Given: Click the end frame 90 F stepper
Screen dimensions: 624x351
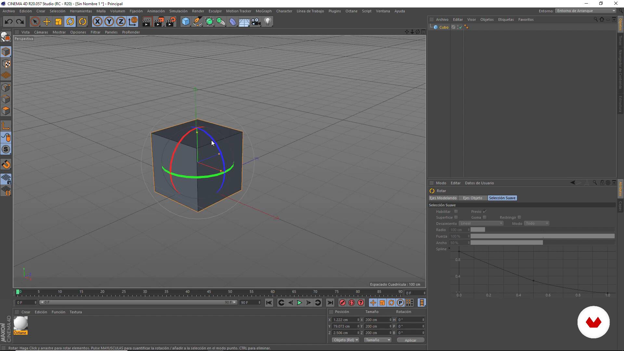Looking at the screenshot, I should pyautogui.click(x=259, y=303).
